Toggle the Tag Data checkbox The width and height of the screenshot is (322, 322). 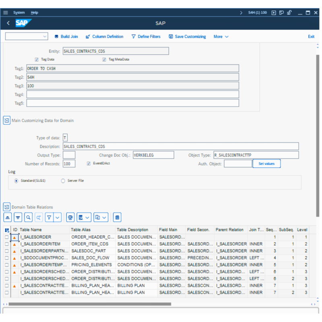point(37,60)
